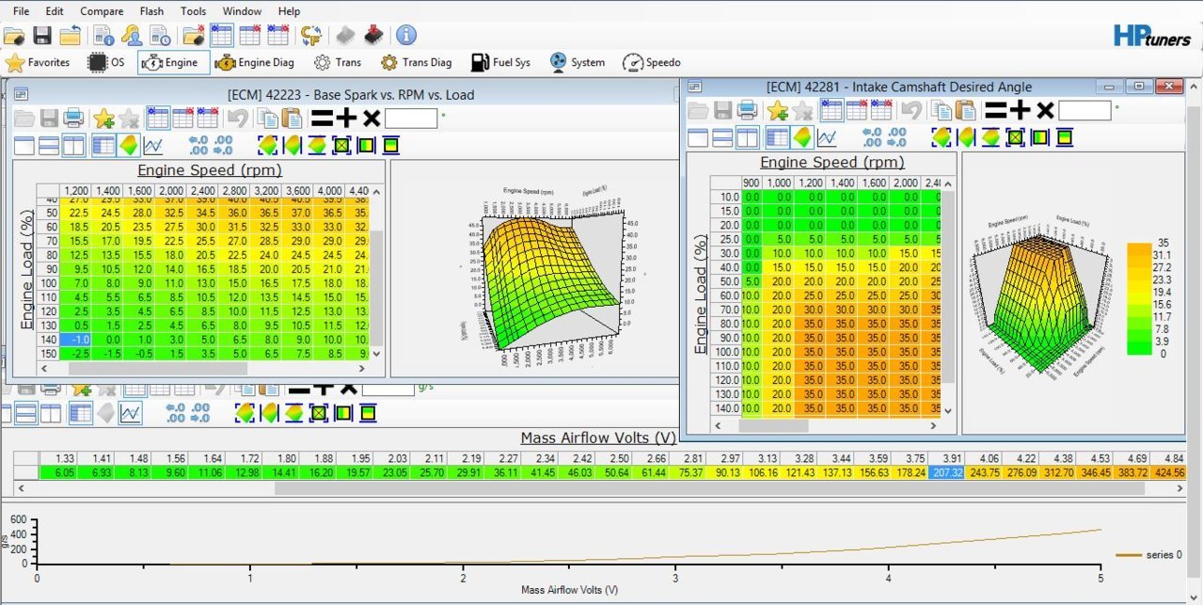Toggle 2D line graph in Intake Camshaft window

[x=826, y=137]
